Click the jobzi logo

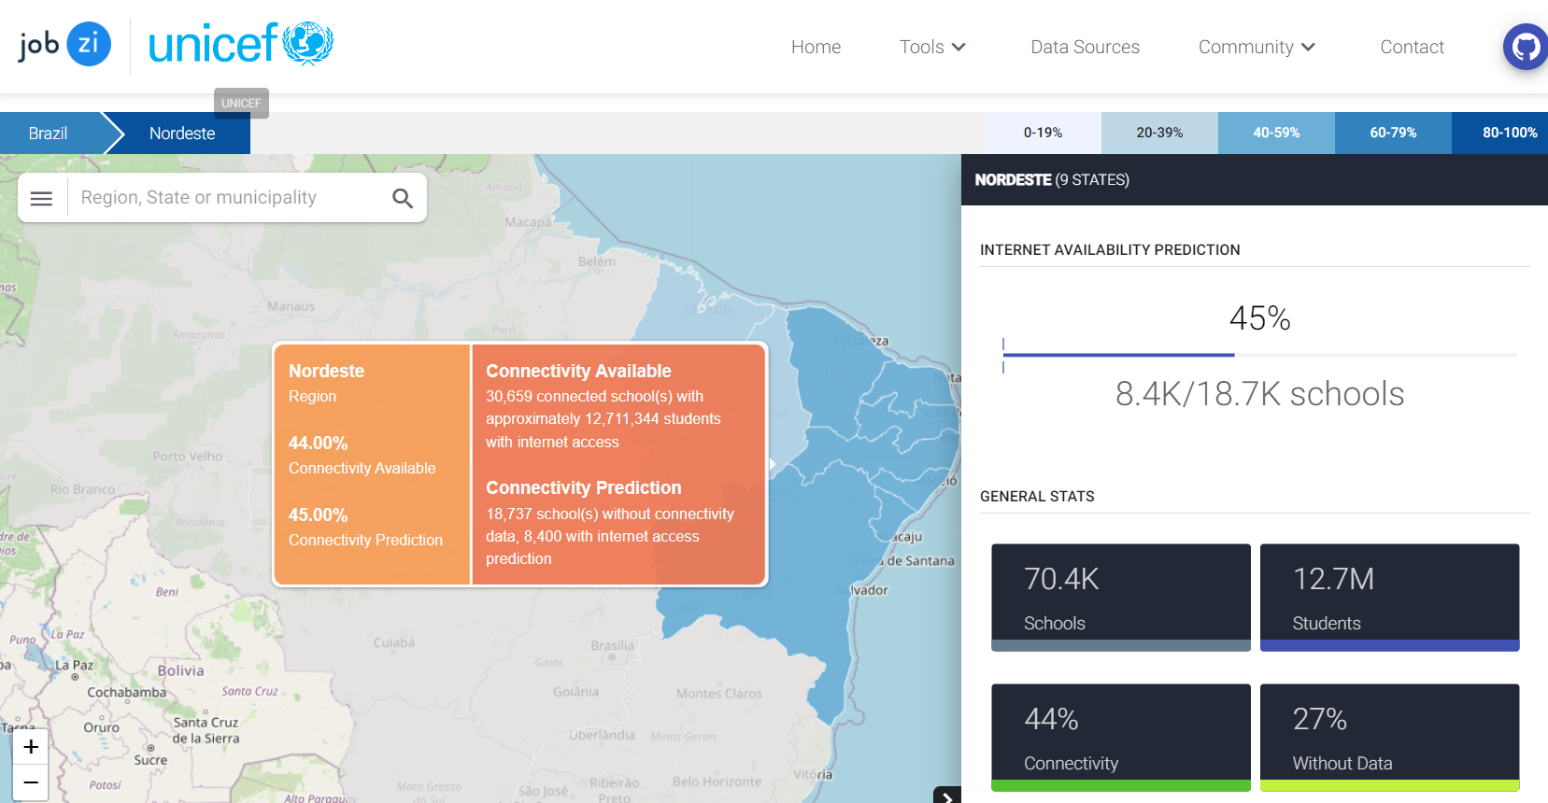[x=64, y=44]
